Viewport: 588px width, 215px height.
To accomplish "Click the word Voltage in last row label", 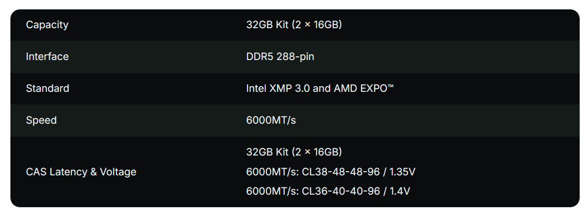I will (x=117, y=172).
